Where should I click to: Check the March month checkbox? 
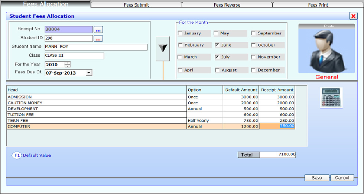coord(180,57)
